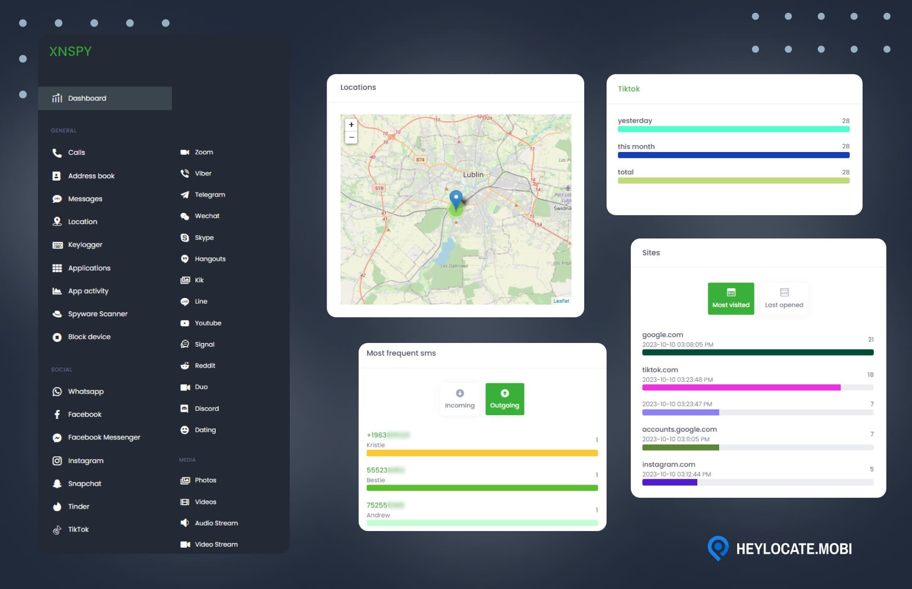Click the Bestie sms contact
The image size is (912, 589).
[482, 479]
